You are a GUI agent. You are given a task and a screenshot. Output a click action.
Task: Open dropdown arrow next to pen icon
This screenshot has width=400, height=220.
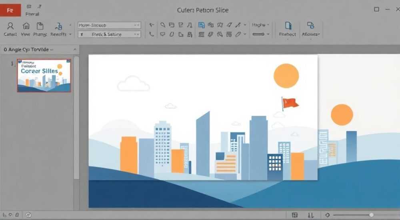tap(245, 25)
